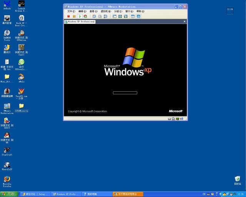Open the 编辑 (Edit) menu

pyautogui.click(x=82, y=11)
